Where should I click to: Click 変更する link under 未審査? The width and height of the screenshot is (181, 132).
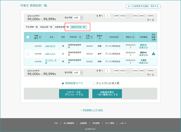pos(143,63)
